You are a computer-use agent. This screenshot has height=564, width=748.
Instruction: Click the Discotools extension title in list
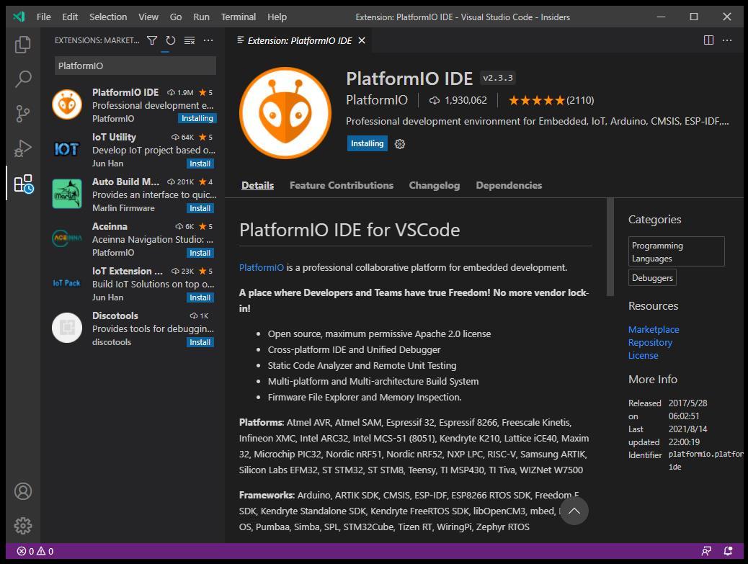click(x=115, y=315)
